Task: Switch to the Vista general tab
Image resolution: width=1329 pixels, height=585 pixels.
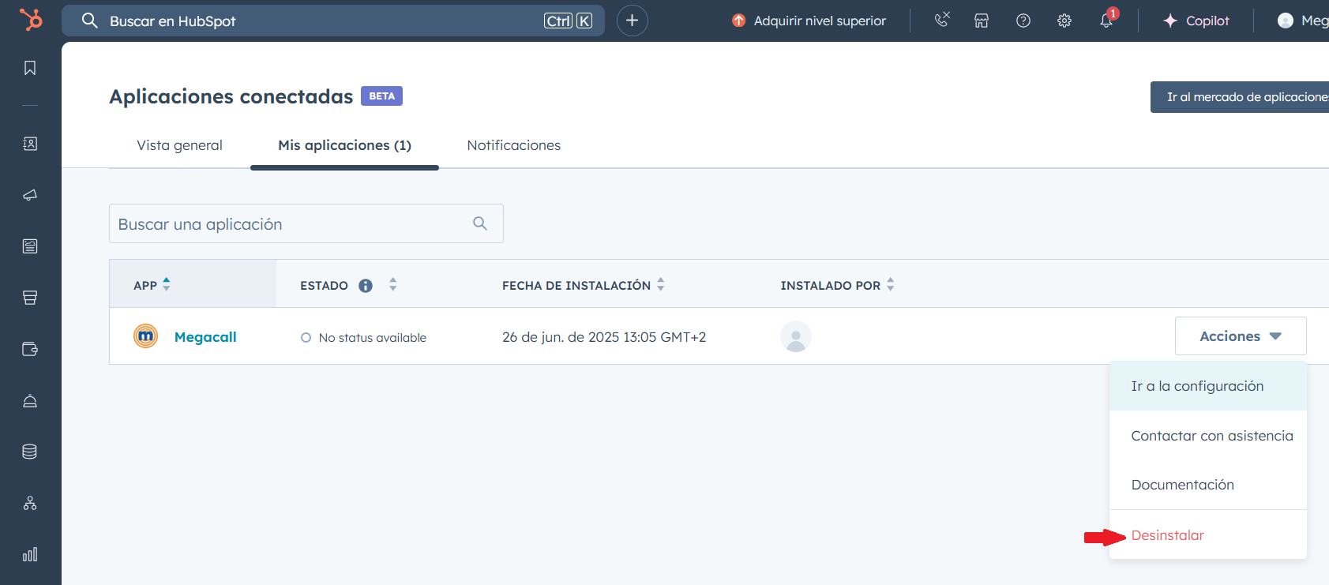Action: click(180, 145)
